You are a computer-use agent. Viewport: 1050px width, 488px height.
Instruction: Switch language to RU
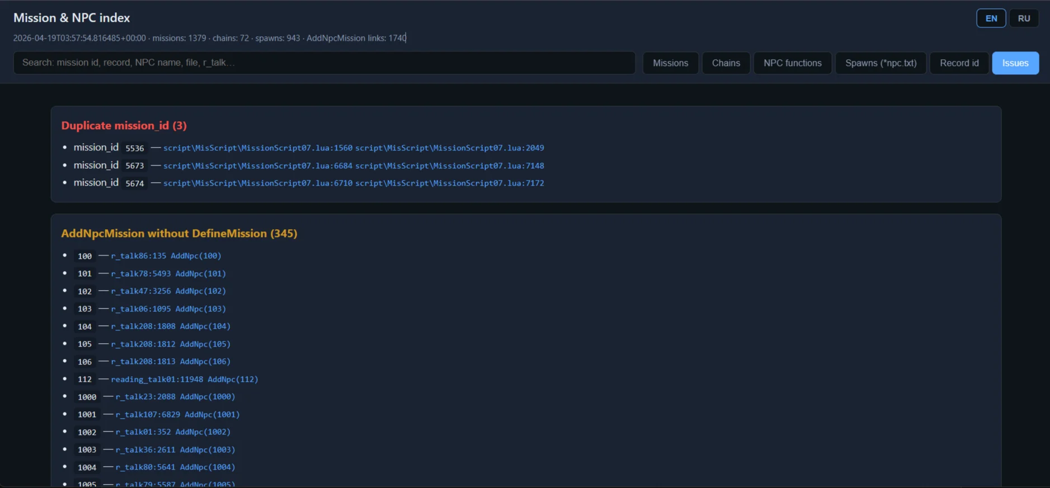pos(1024,18)
